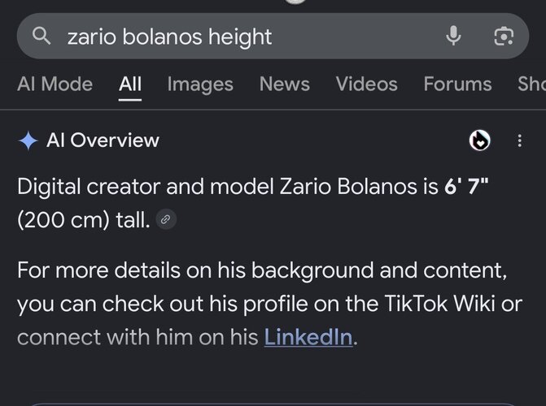Screen dimensions: 546x406
Task: Click the source link chip after 'tall.'
Action: tap(166, 220)
